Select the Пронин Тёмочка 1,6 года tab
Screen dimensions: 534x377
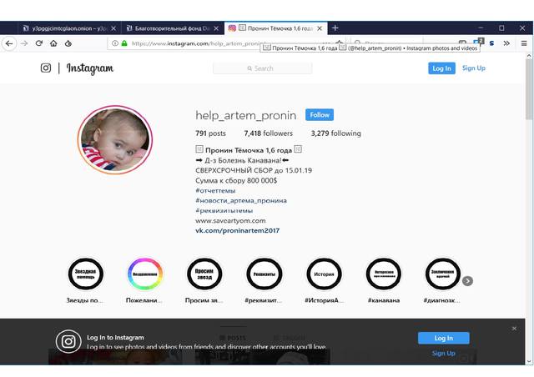[276, 28]
